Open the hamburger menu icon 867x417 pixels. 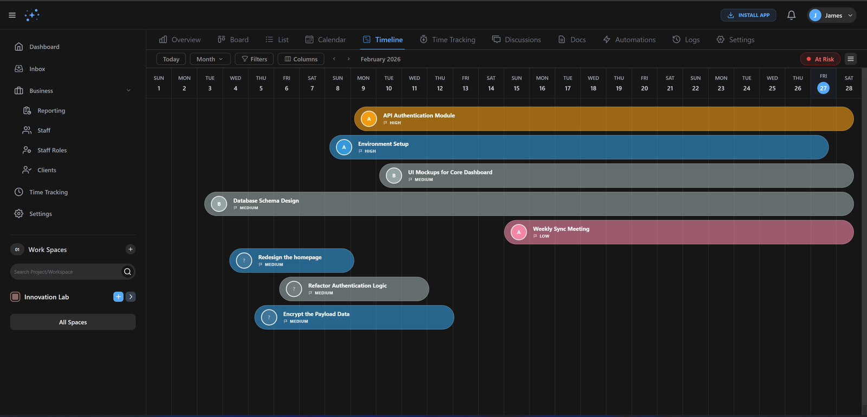[12, 15]
